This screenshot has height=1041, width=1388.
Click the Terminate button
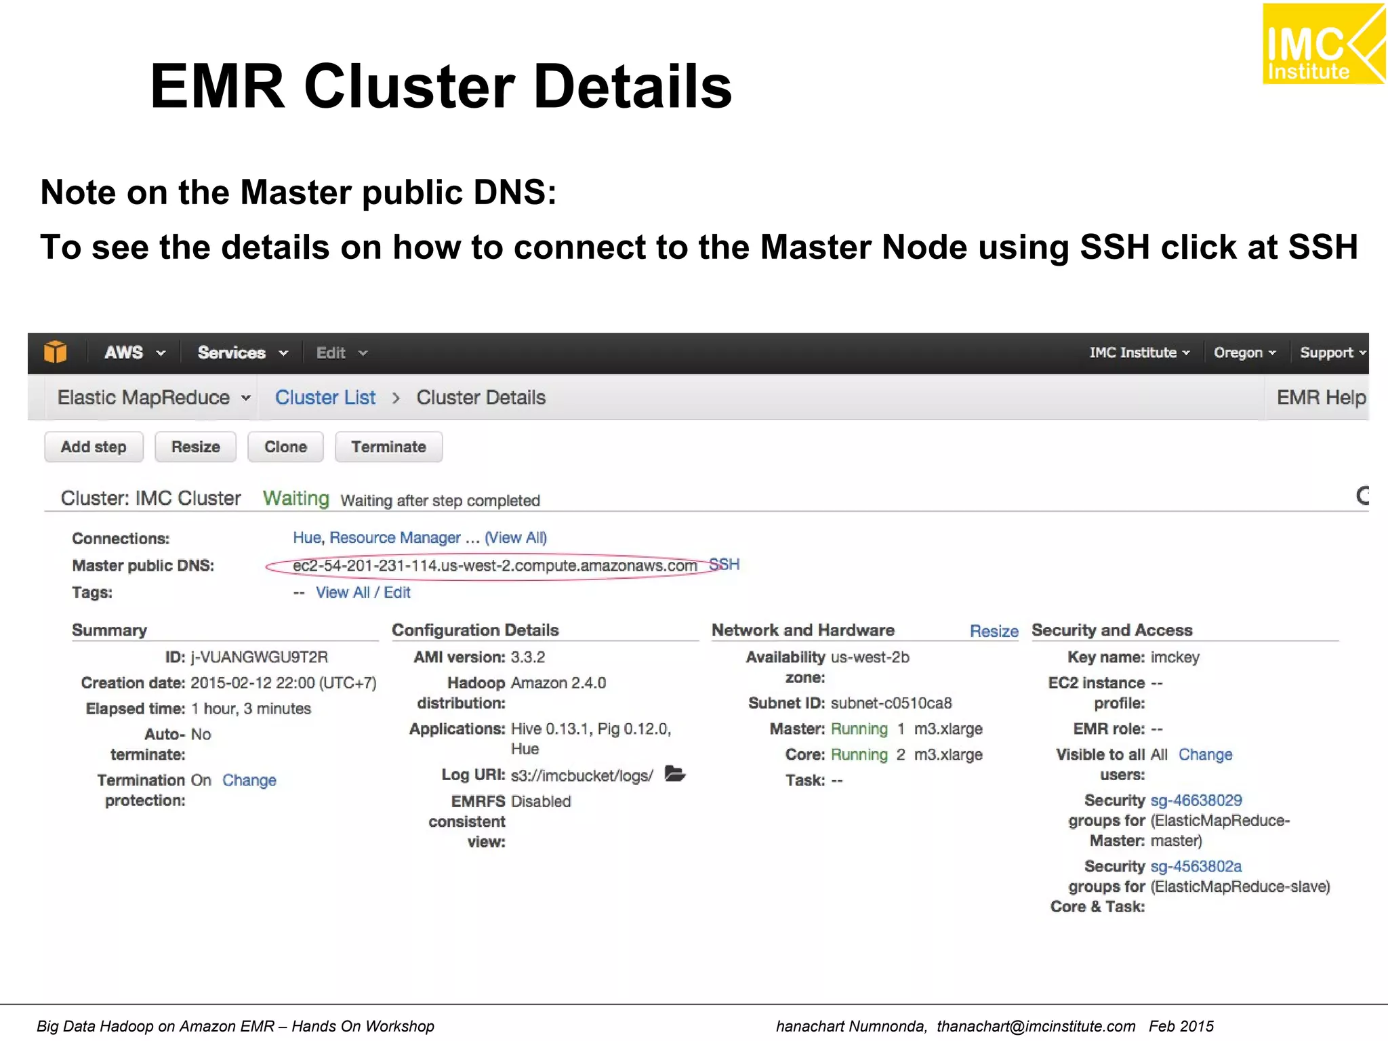[x=388, y=447]
